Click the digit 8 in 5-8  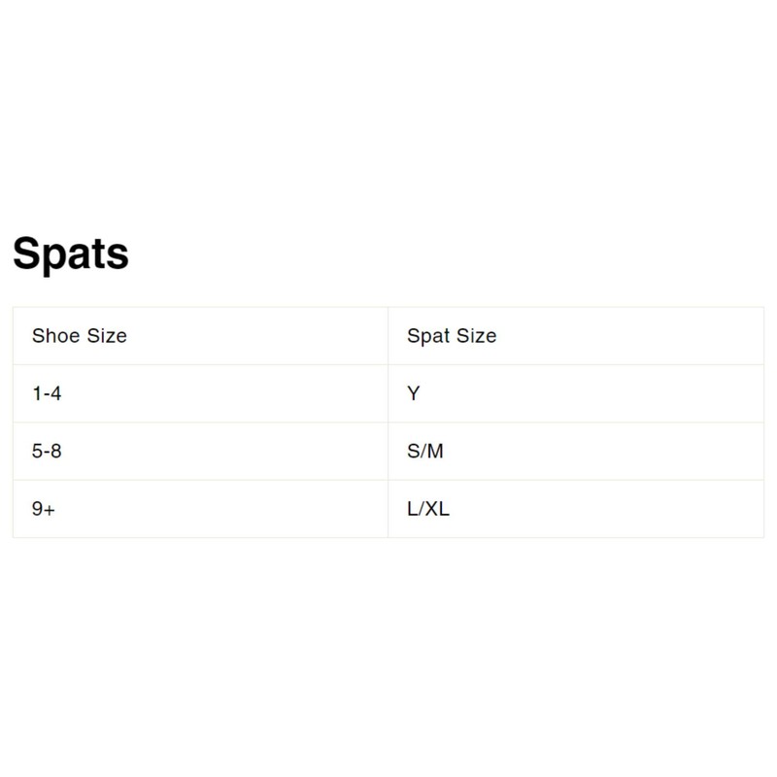56,452
